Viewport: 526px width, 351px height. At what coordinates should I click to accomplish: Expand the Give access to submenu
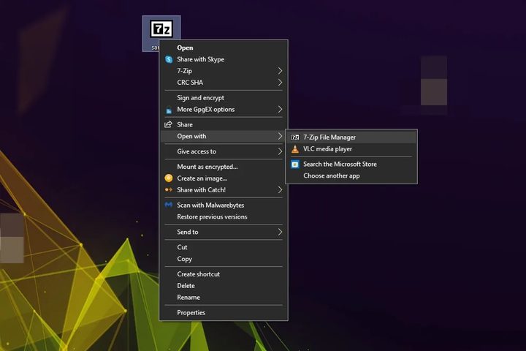280,151
